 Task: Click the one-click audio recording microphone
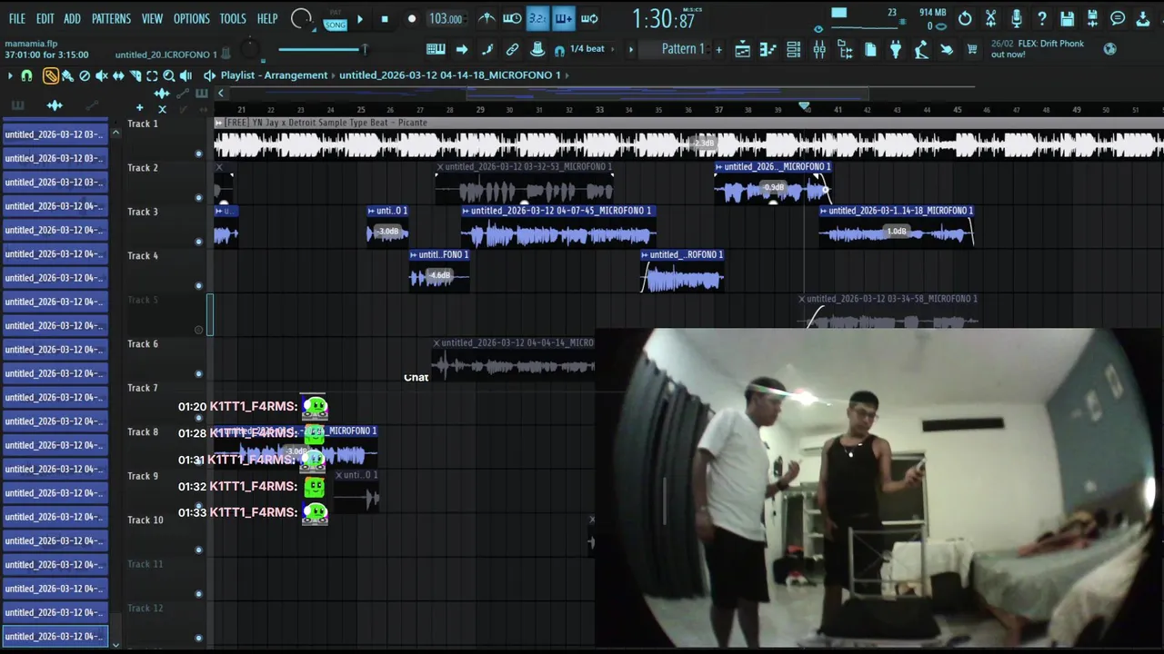(1016, 19)
